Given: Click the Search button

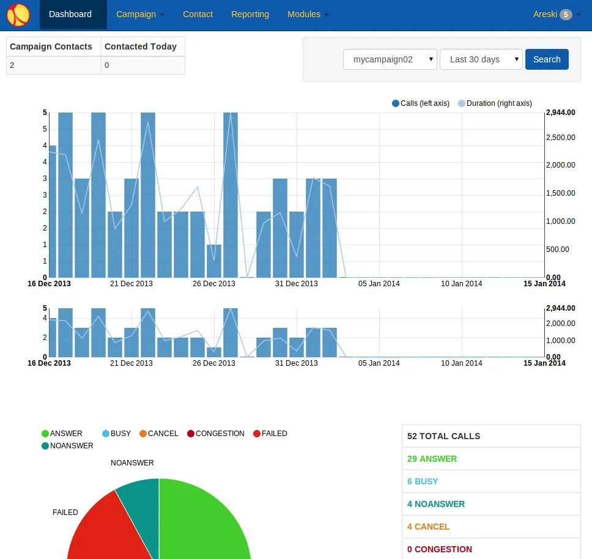Looking at the screenshot, I should click(547, 59).
